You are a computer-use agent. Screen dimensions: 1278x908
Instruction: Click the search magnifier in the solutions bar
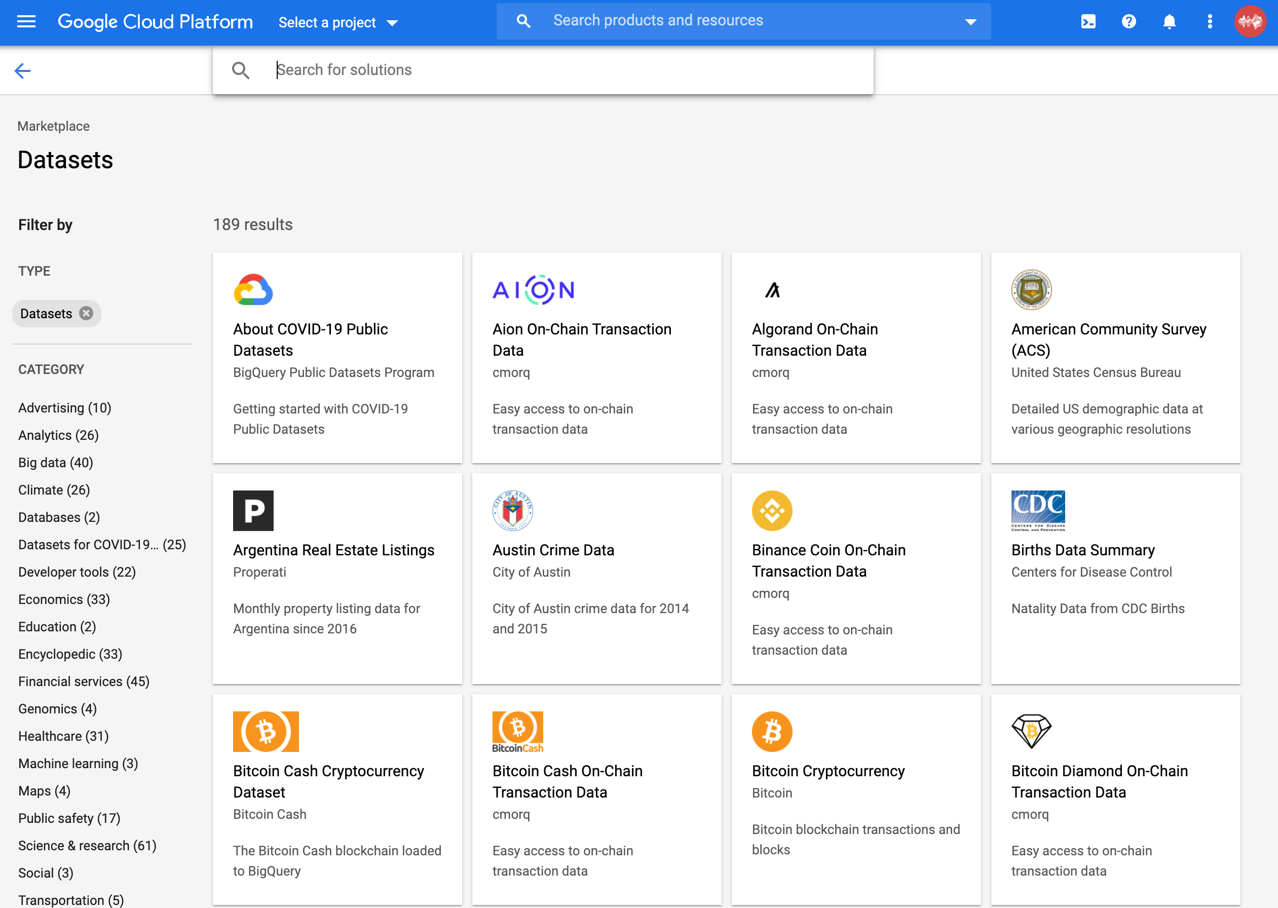click(241, 70)
